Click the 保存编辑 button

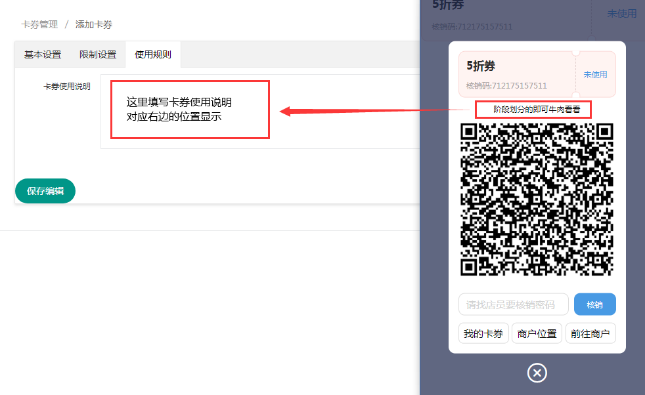point(45,191)
